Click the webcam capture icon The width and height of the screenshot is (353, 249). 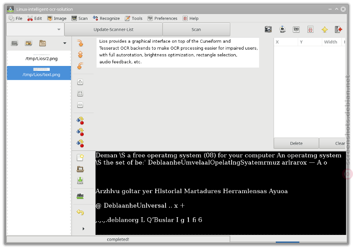[282, 29]
